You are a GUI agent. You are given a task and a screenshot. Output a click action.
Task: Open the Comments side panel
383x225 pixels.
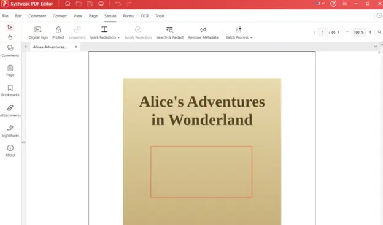tap(10, 51)
